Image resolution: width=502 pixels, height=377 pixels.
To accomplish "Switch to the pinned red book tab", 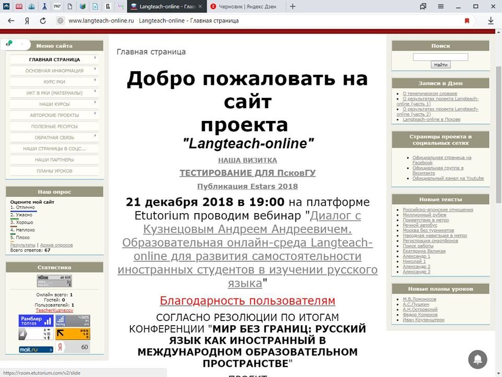I will coord(19,6).
